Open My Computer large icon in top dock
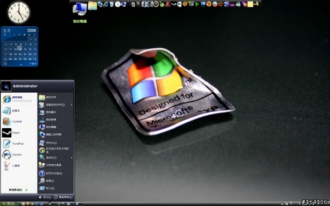330x206 pixels. [x=80, y=9]
